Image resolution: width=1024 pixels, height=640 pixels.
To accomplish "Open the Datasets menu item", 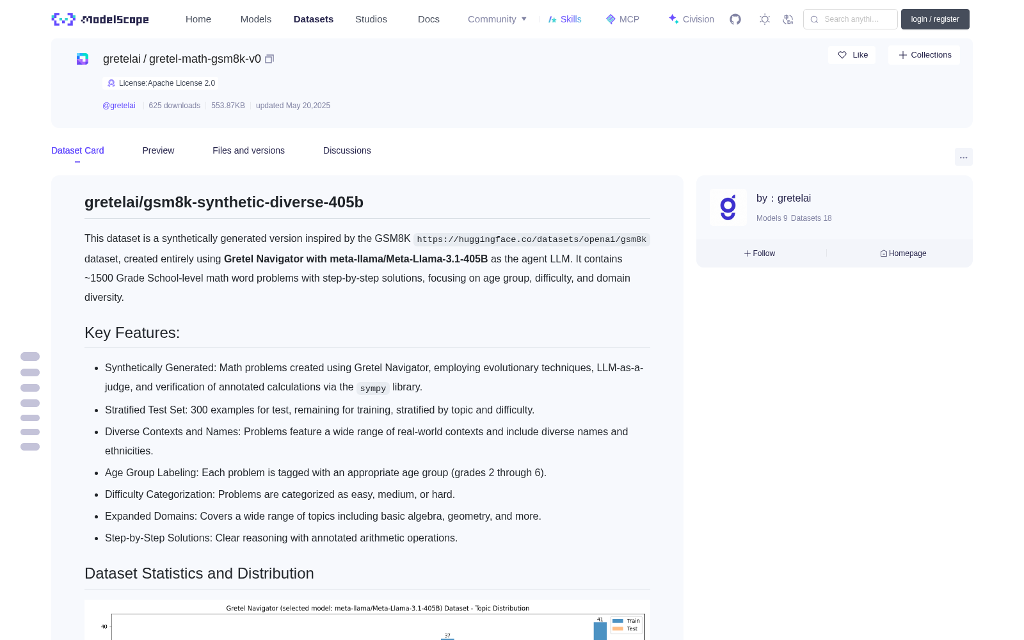I will (x=314, y=19).
